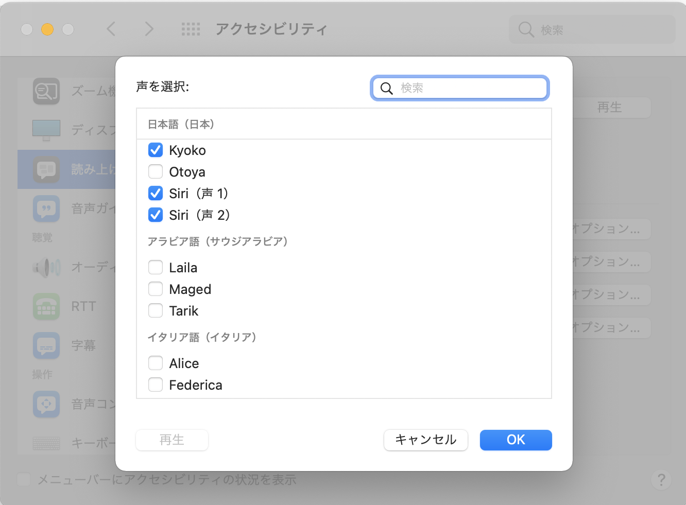Click the help question mark button

click(661, 480)
